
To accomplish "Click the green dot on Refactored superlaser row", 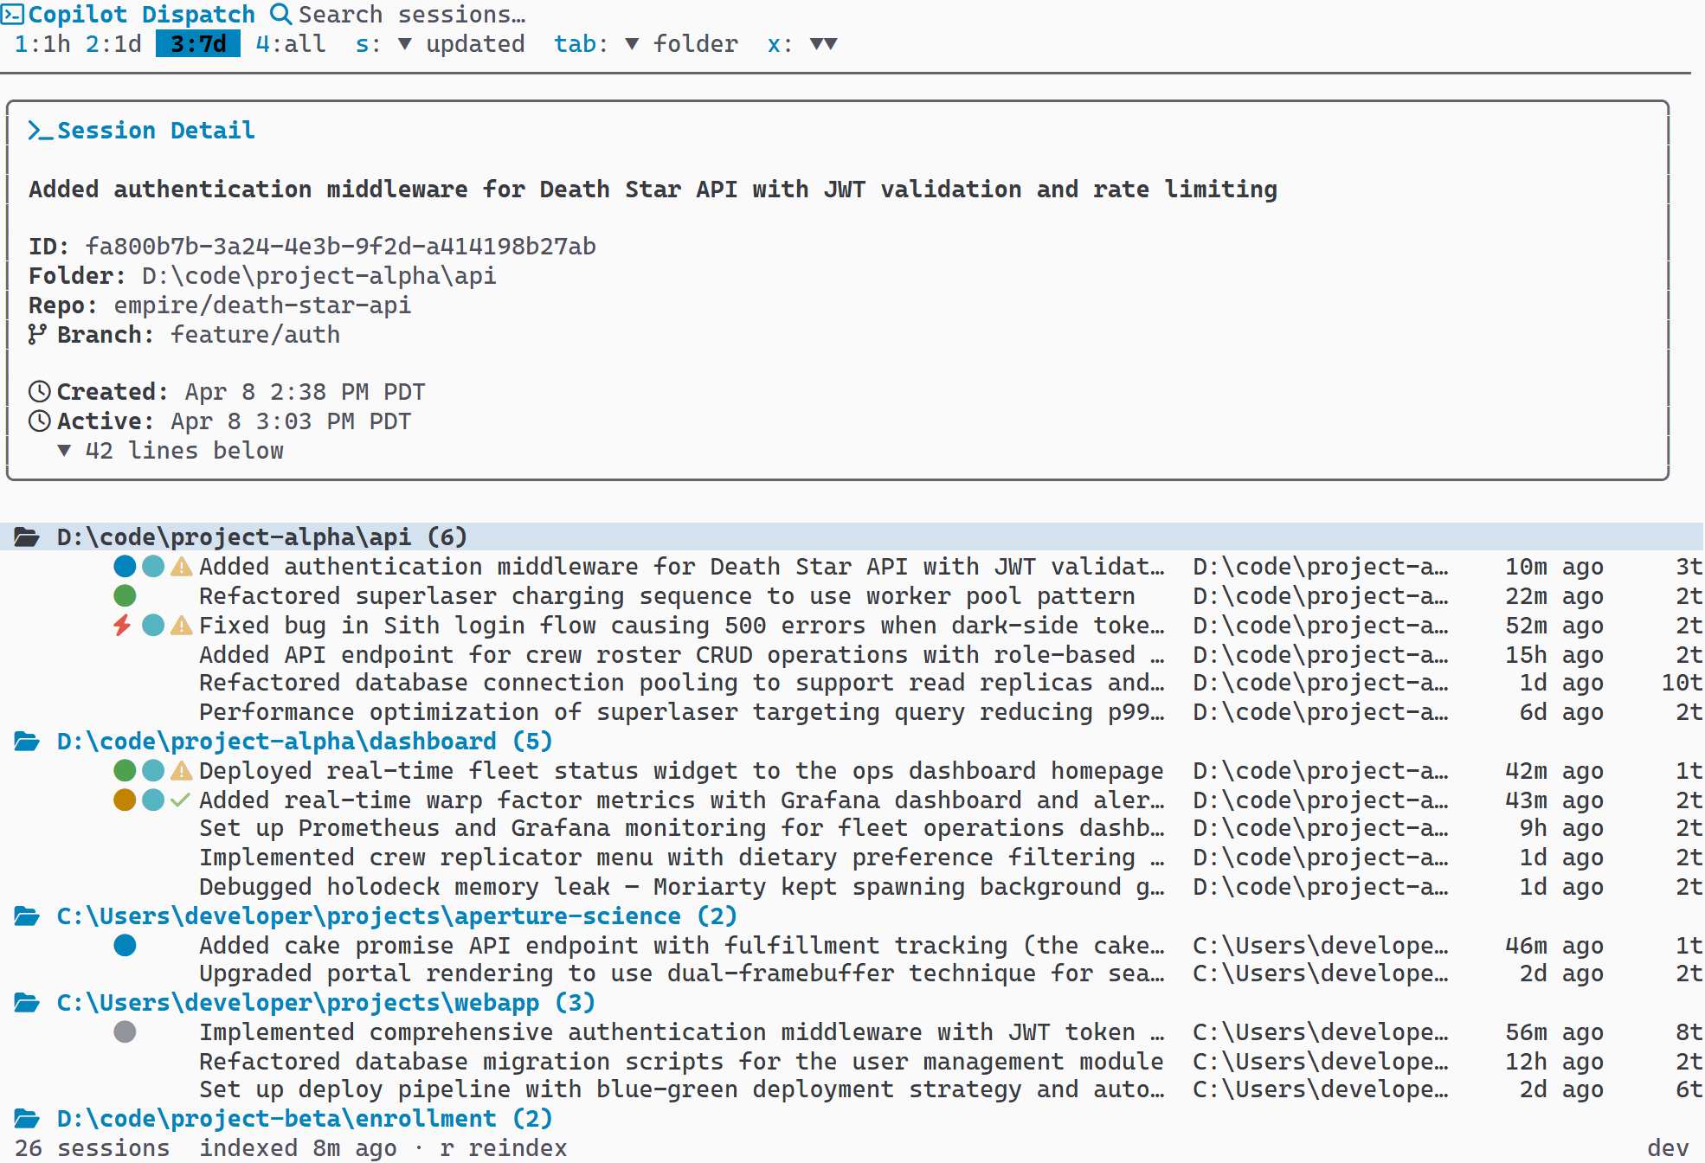I will pos(125,596).
